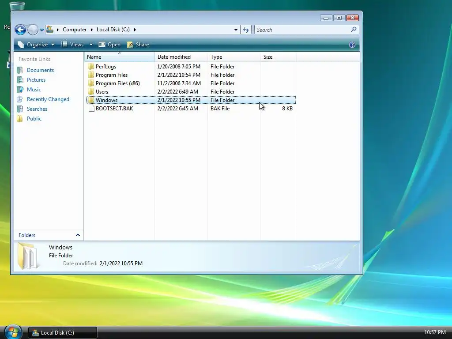The width and height of the screenshot is (452, 339).
Task: Select the Windows folder name
Action: 106,100
